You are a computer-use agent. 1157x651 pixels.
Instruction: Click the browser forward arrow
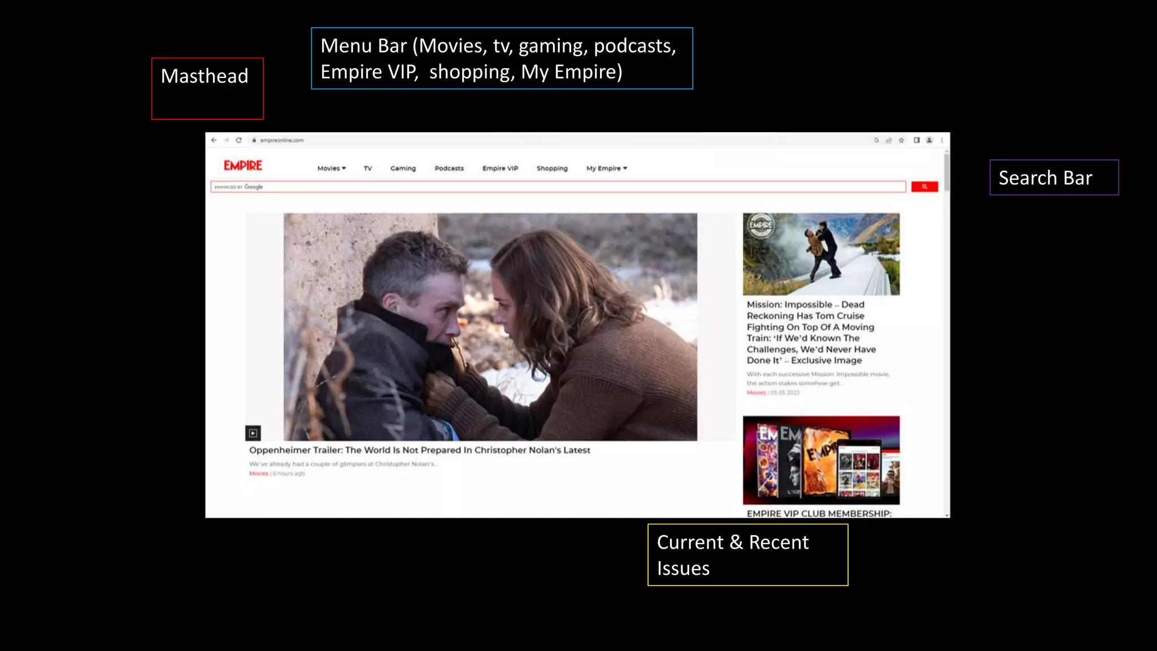(x=226, y=140)
